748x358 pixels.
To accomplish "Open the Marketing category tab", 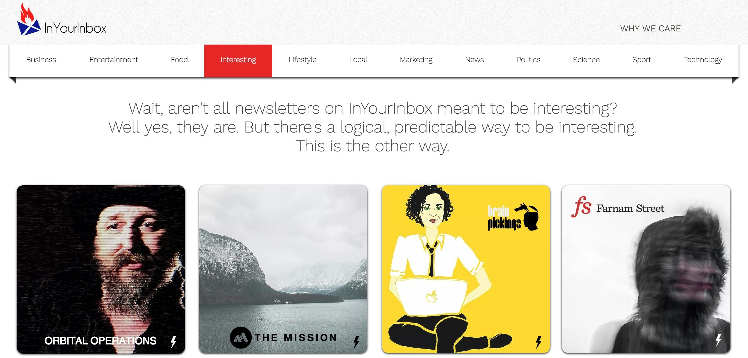I will [416, 60].
